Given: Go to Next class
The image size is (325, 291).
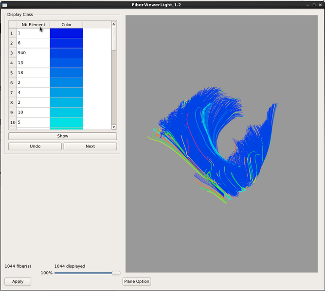Looking at the screenshot, I should tap(90, 146).
